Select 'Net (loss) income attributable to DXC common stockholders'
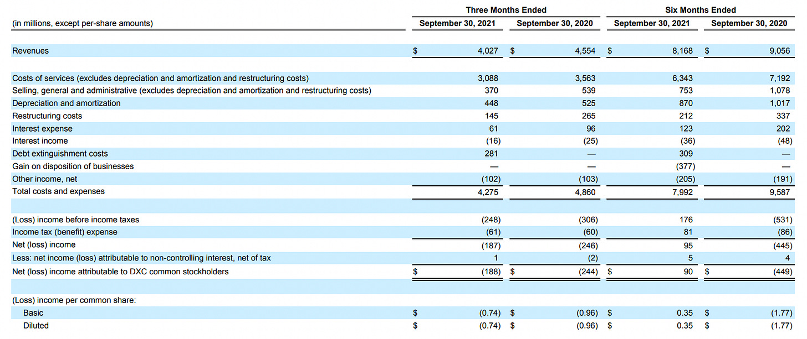The height and width of the screenshot is (339, 807). pyautogui.click(x=120, y=272)
